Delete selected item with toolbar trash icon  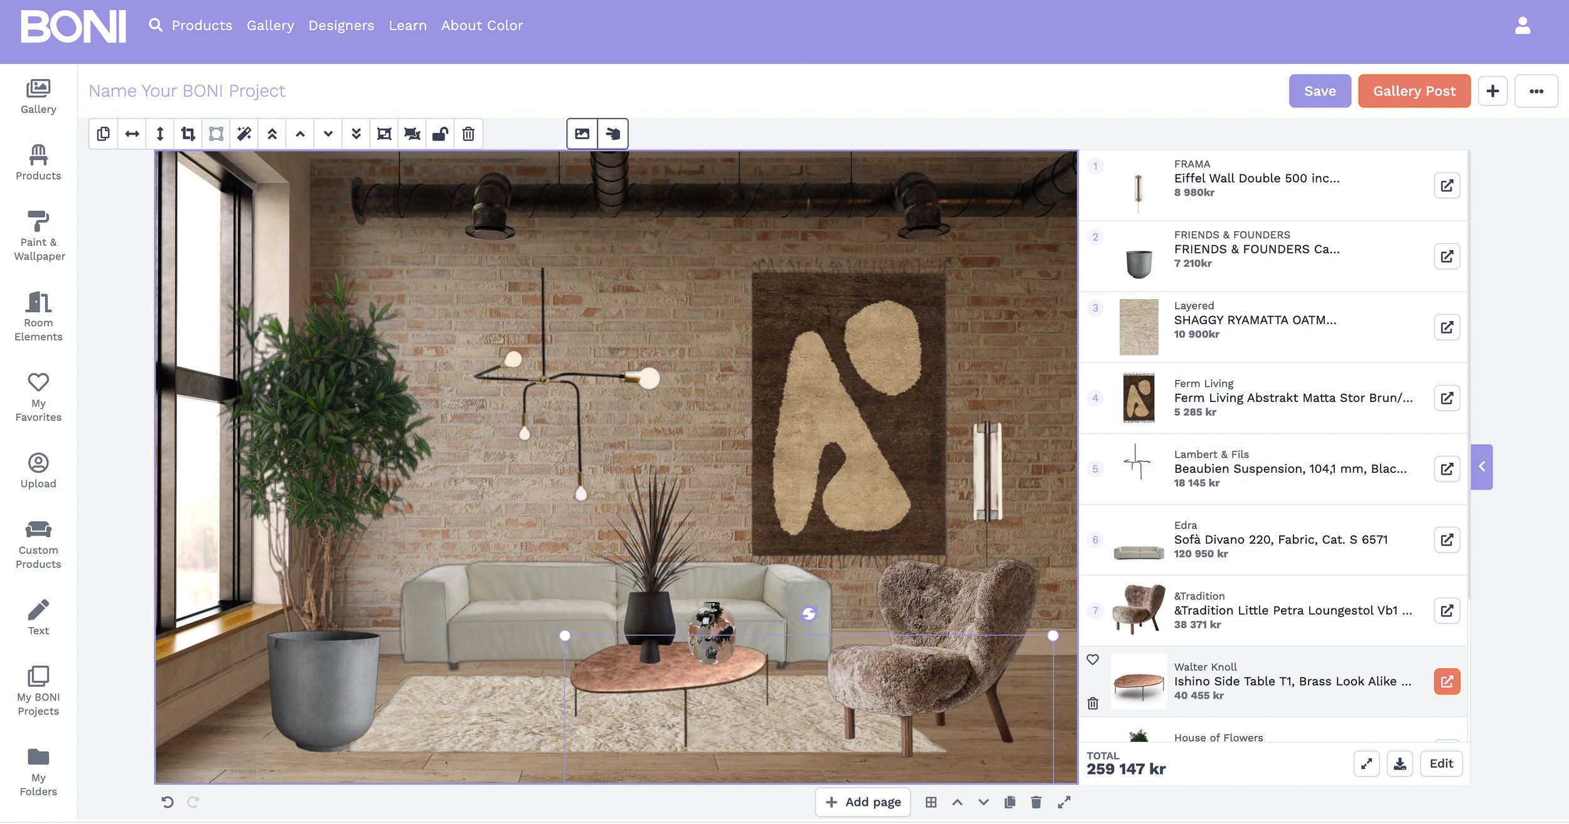[x=468, y=134]
